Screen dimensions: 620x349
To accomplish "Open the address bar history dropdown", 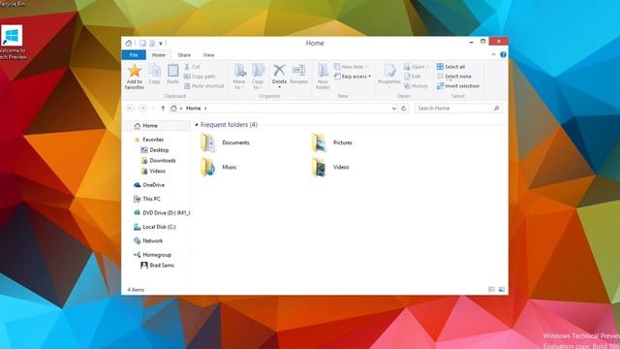I will [x=394, y=108].
